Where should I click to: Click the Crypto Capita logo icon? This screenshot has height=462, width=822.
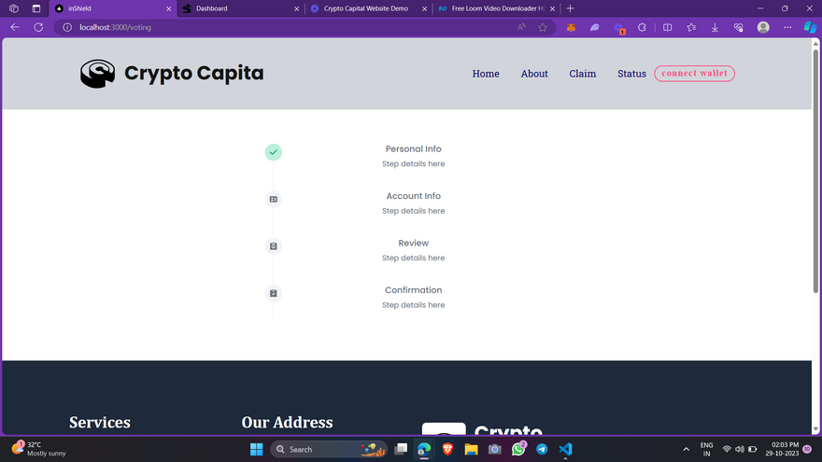97,74
